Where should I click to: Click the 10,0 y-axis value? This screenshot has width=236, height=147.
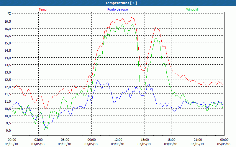[8, 116]
